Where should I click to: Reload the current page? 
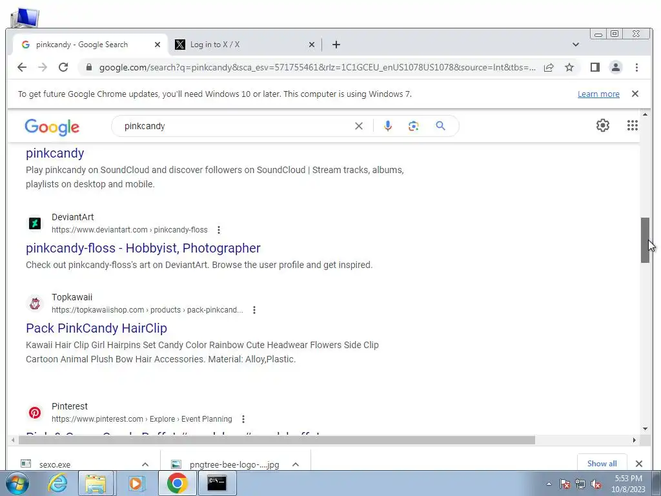(63, 67)
